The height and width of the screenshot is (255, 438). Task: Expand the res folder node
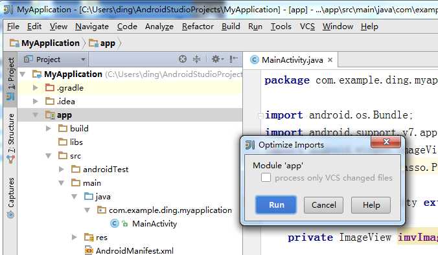click(x=74, y=237)
